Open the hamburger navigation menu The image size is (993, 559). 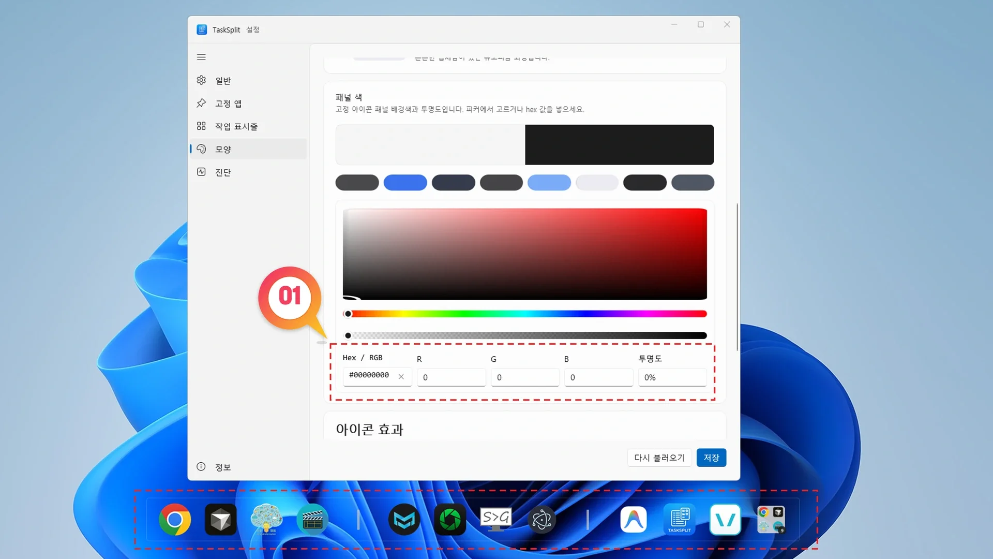pyautogui.click(x=201, y=57)
